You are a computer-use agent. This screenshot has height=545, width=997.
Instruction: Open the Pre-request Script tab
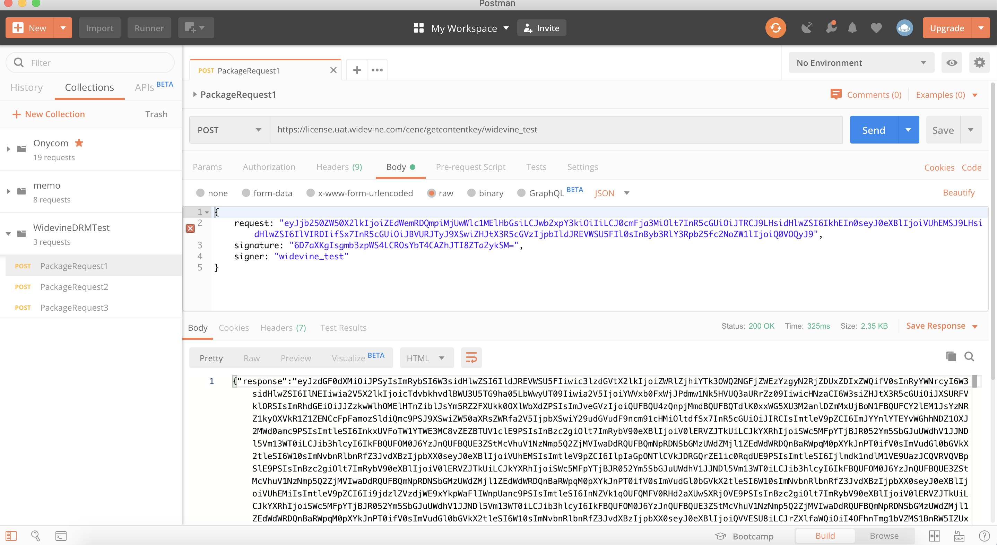[x=470, y=167]
